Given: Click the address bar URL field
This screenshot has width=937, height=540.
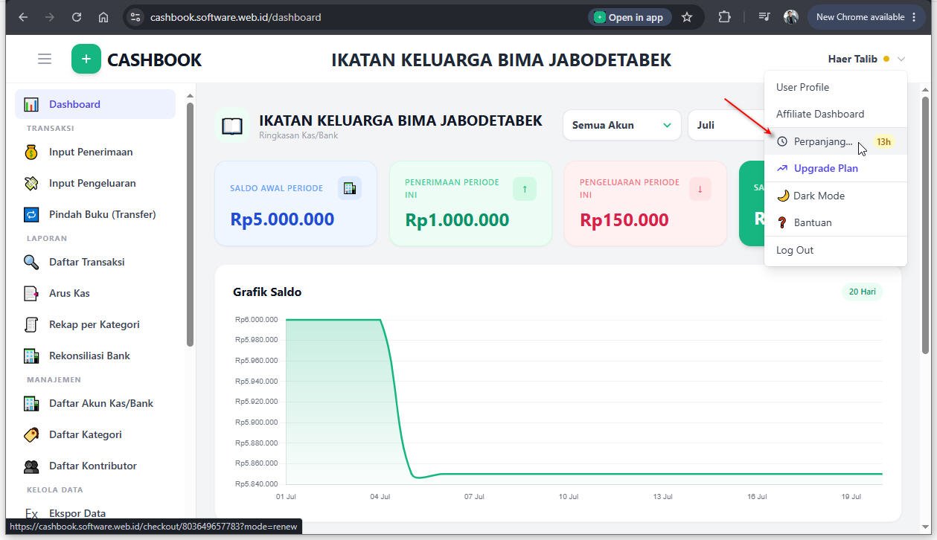Looking at the screenshot, I should pyautogui.click(x=357, y=17).
